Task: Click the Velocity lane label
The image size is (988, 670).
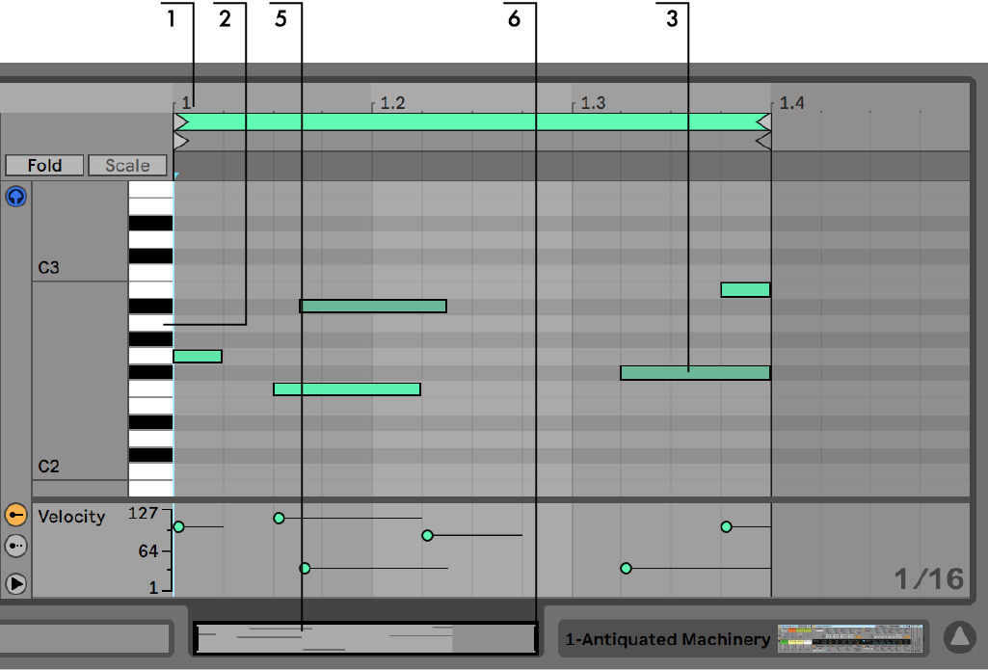Action: [x=71, y=517]
